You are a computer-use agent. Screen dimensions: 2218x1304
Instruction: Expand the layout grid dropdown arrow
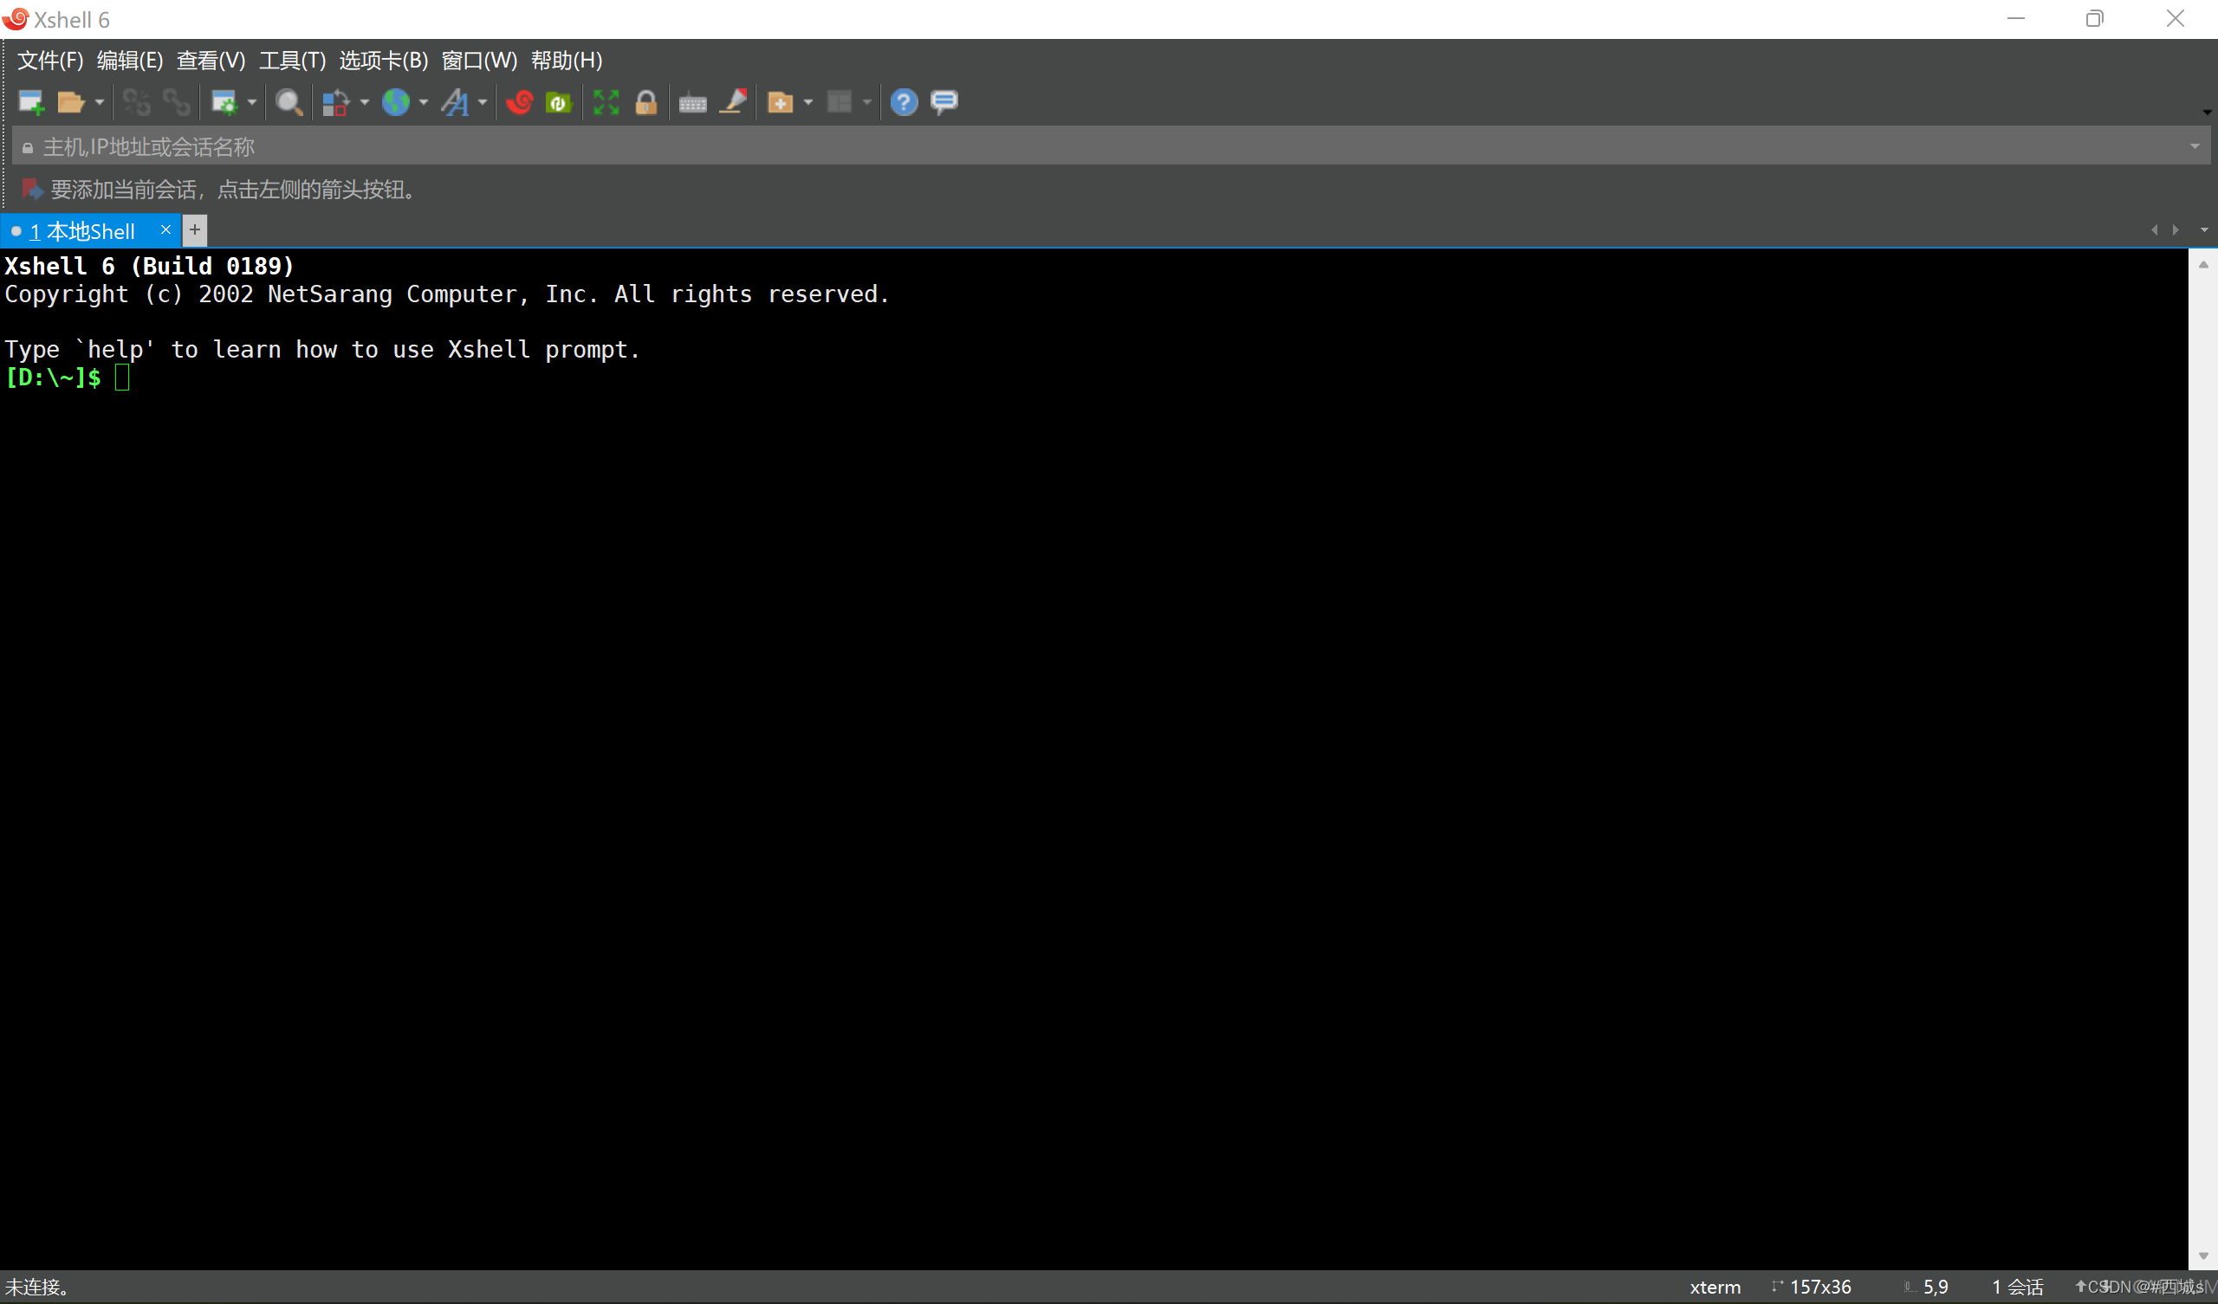tap(867, 103)
